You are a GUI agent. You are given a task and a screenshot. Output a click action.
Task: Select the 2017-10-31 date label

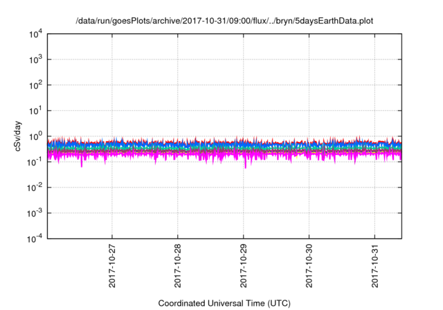[374, 266]
